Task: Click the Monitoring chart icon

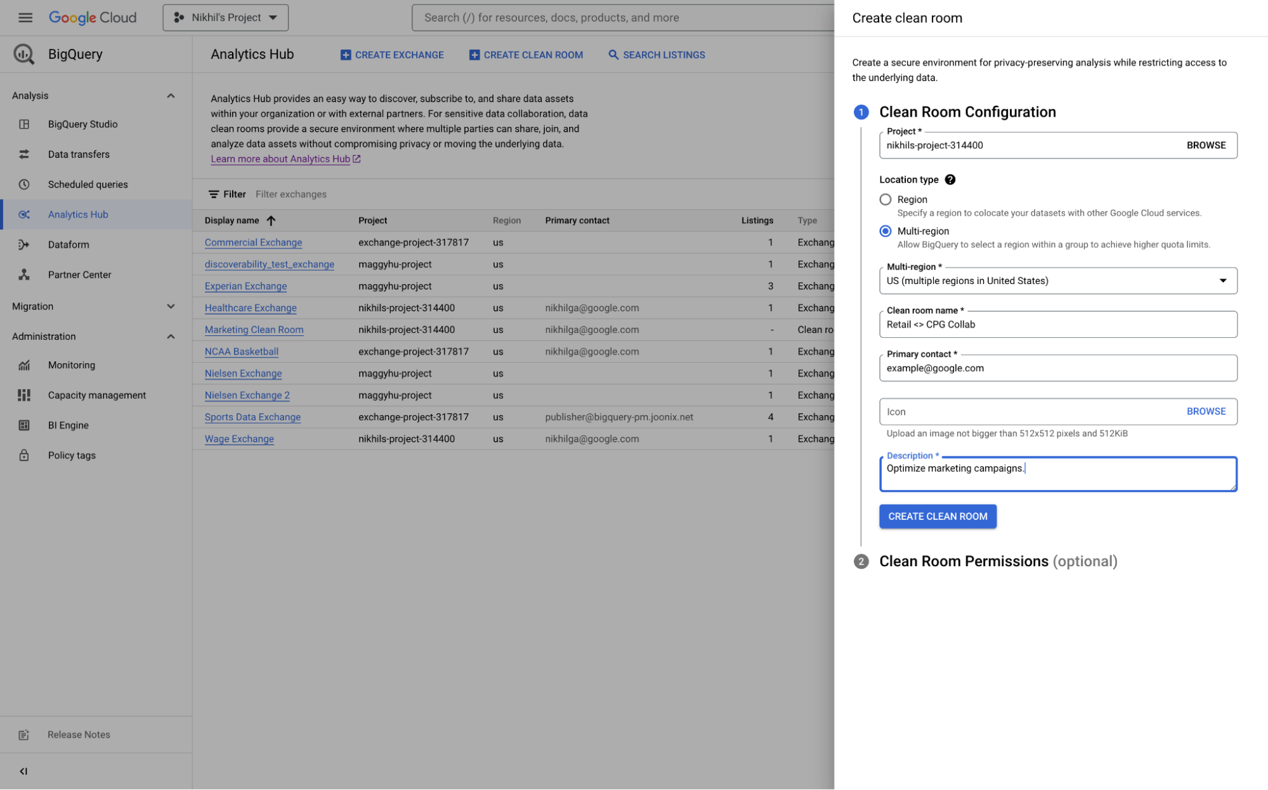Action: point(24,365)
